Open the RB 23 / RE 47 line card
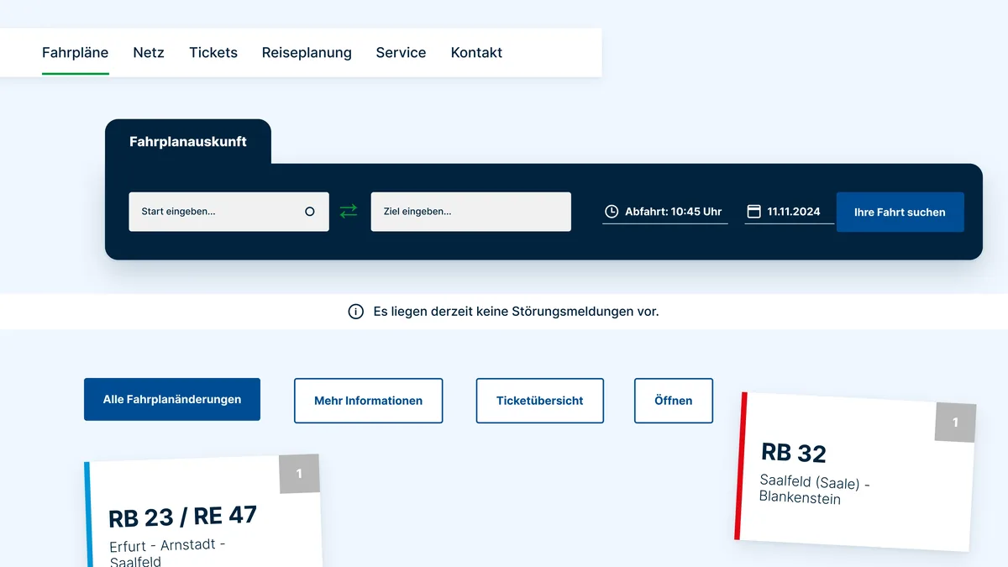The height and width of the screenshot is (567, 1008). (x=204, y=512)
